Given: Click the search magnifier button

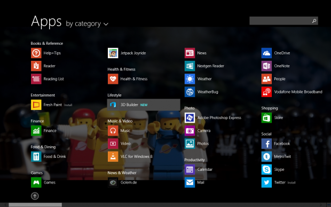Looking at the screenshot, I should click(314, 21).
